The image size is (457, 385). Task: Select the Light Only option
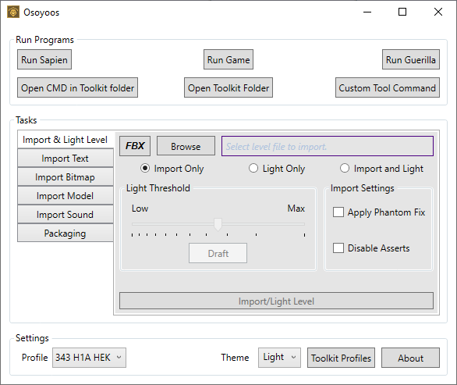(253, 169)
